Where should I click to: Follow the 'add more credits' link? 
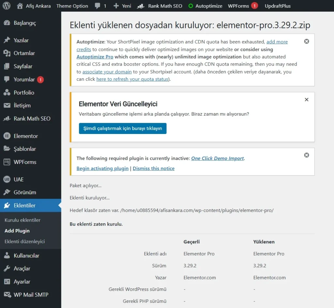coord(277,42)
